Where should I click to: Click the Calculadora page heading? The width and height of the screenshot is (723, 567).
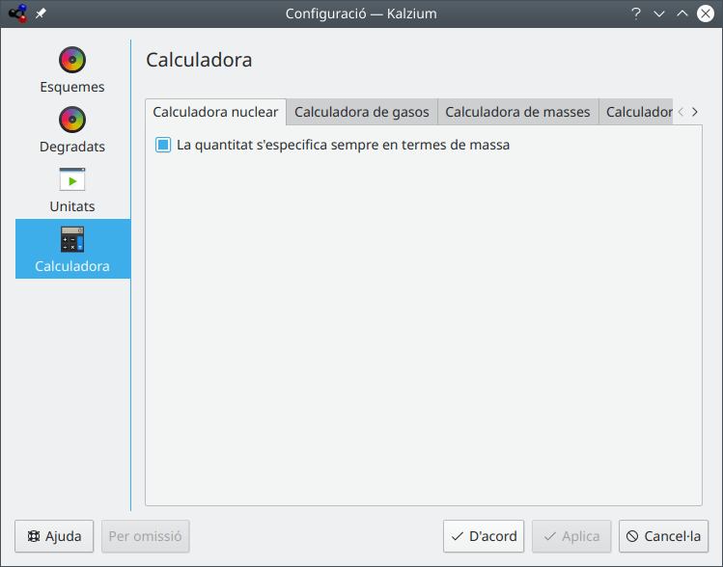coord(199,60)
